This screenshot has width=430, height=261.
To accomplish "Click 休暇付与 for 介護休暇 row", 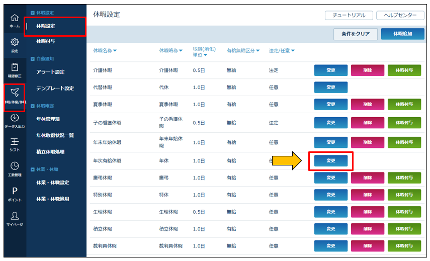I will pyautogui.click(x=404, y=70).
